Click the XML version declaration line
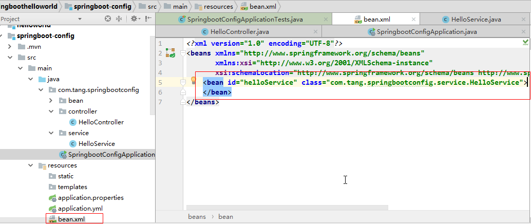531x224 pixels. pyautogui.click(x=264, y=44)
